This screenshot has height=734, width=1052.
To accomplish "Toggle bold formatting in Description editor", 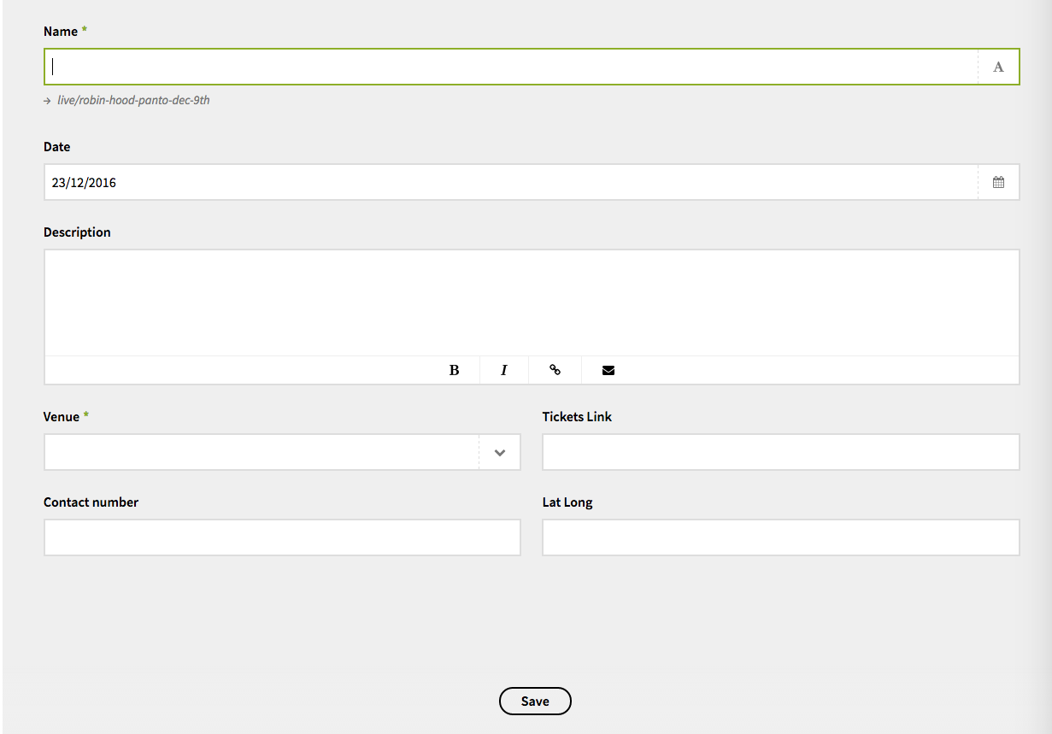I will 454,370.
